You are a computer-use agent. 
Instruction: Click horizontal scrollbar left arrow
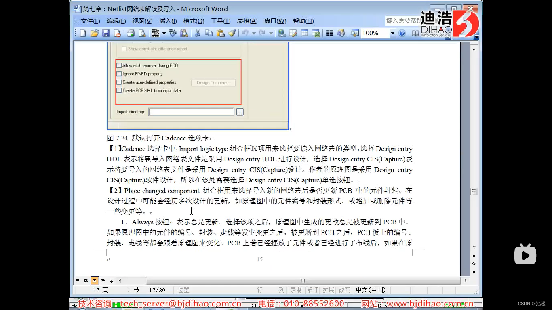click(x=120, y=281)
